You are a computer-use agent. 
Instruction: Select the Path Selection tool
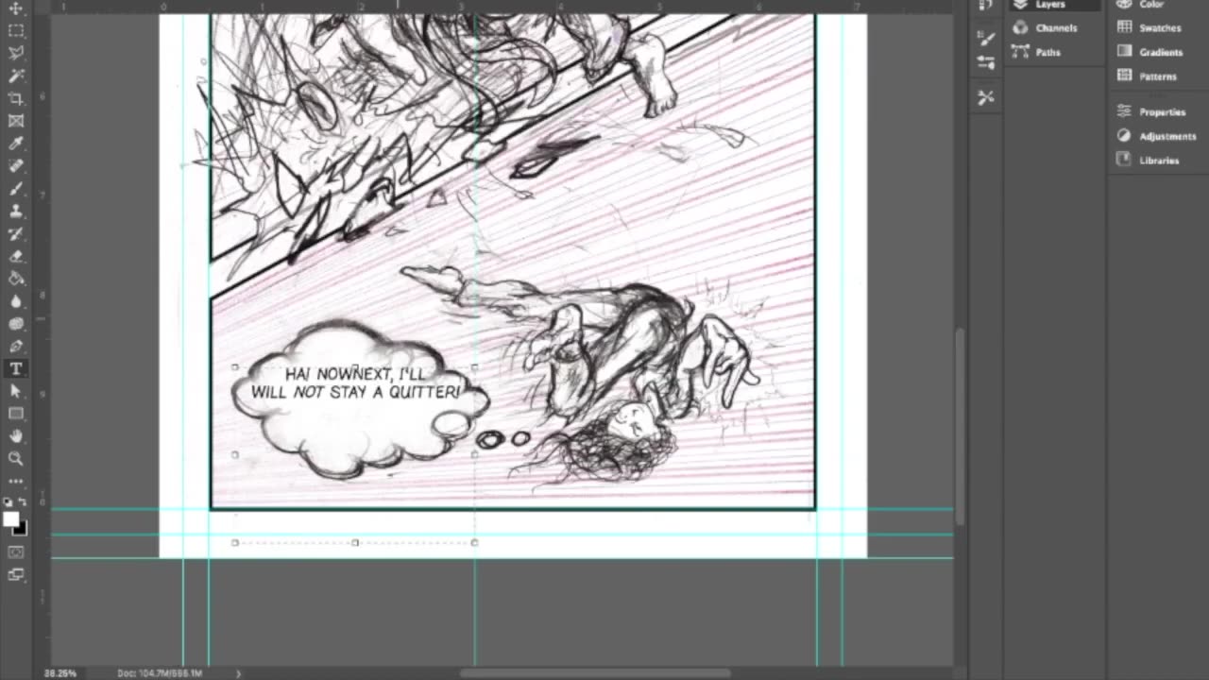(x=16, y=391)
